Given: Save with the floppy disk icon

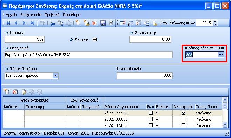Looking at the screenshot, I should [103, 23].
